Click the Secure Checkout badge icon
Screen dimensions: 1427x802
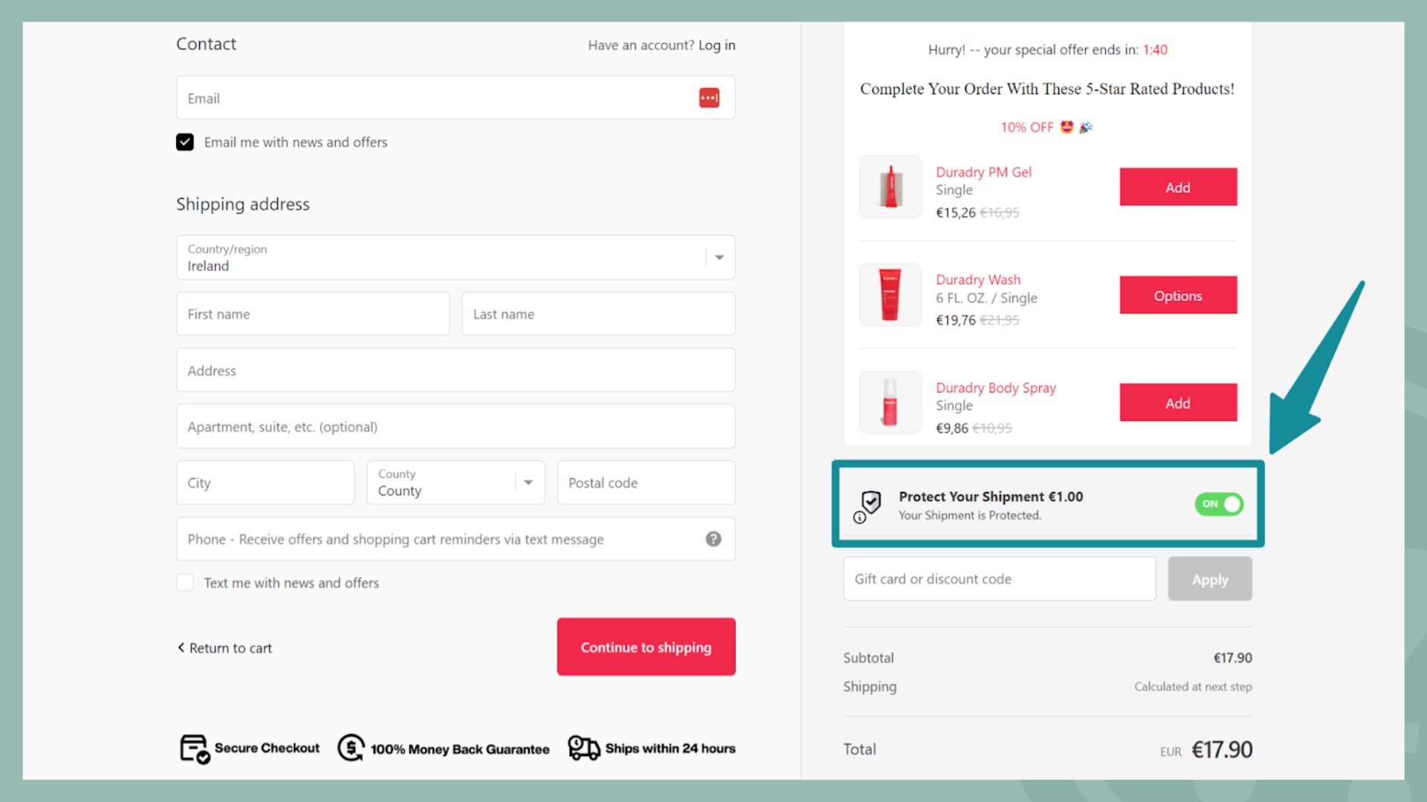[x=195, y=749]
